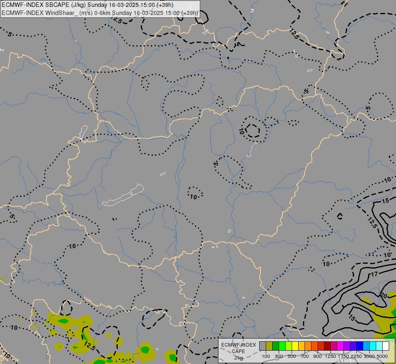Click the '300' legend tick label
Screen dimensions: 396x364
click(279, 356)
